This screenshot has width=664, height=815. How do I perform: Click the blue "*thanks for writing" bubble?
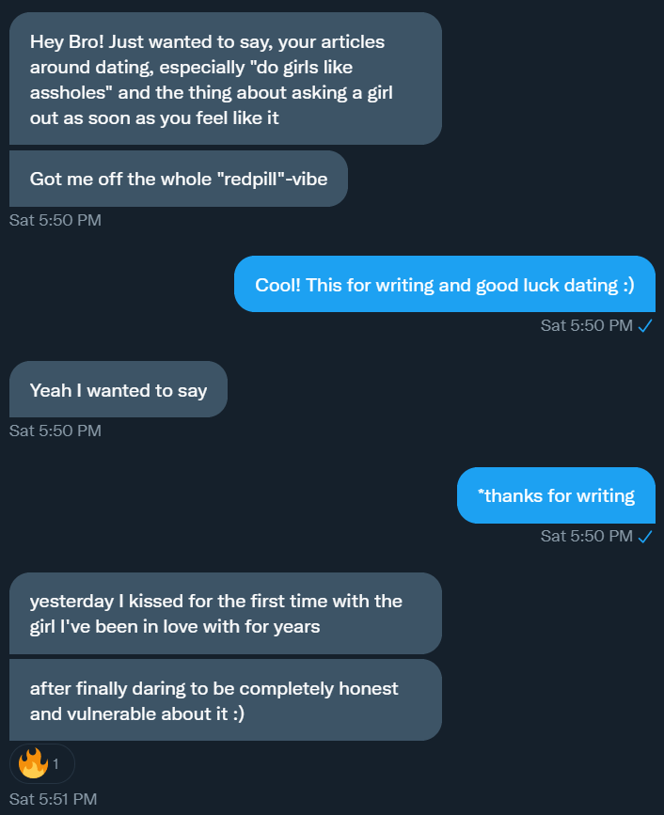(555, 495)
